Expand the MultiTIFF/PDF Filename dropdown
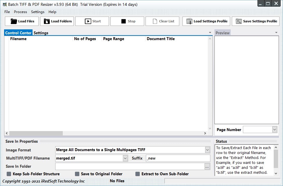This screenshot has height=186, width=283. (125, 158)
